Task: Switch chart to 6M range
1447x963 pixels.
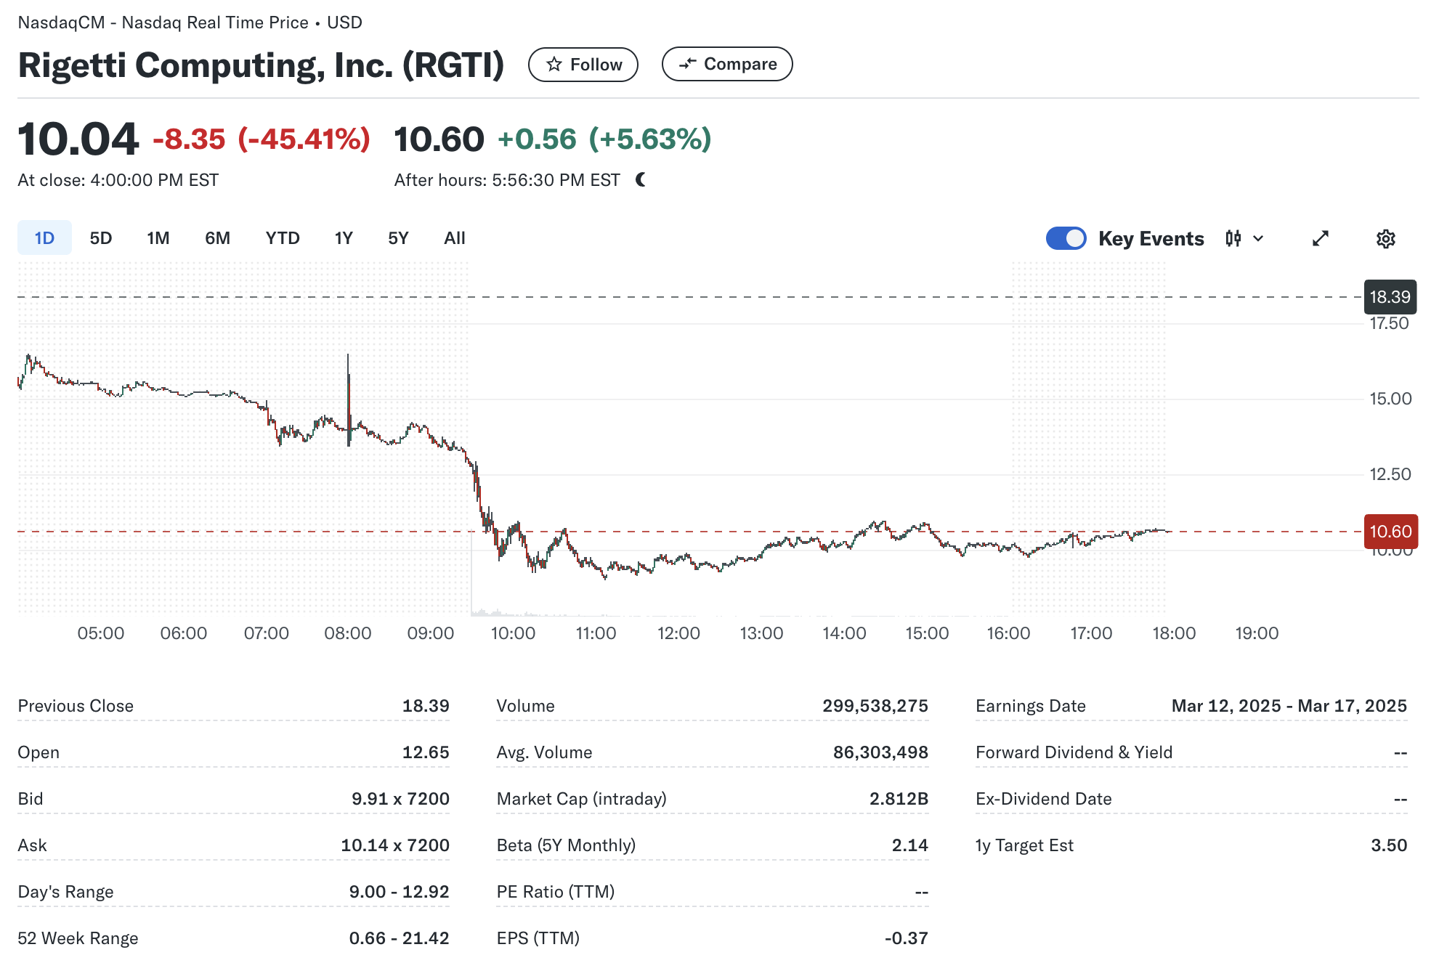Action: (217, 238)
